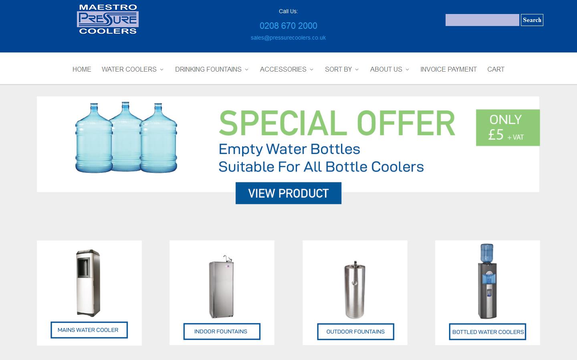Open the Sort By dropdown menu
This screenshot has height=360, width=577.
[342, 69]
